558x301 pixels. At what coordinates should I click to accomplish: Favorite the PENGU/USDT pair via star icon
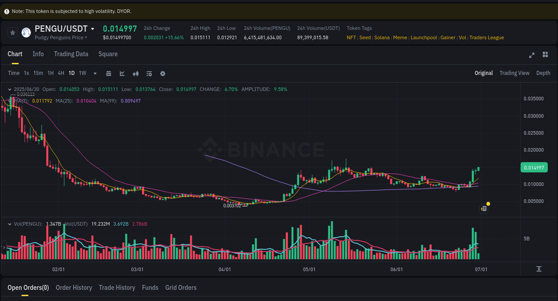pyautogui.click(x=12, y=32)
